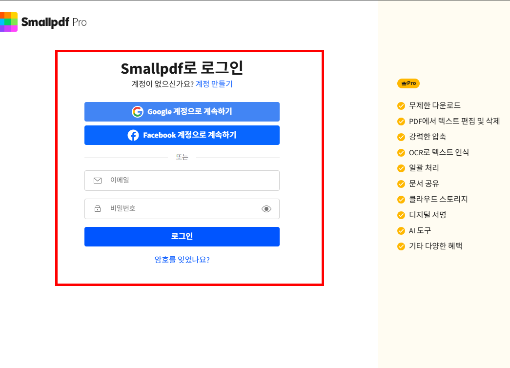The width and height of the screenshot is (510, 368).
Task: Click the Facebook icon on the sign-in button
Action: click(x=132, y=135)
